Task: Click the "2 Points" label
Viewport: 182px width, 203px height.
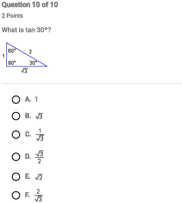Action: (12, 16)
